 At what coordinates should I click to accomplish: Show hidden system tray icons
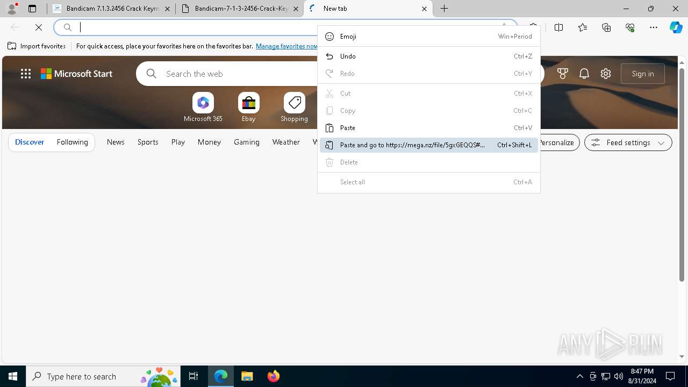pos(579,376)
